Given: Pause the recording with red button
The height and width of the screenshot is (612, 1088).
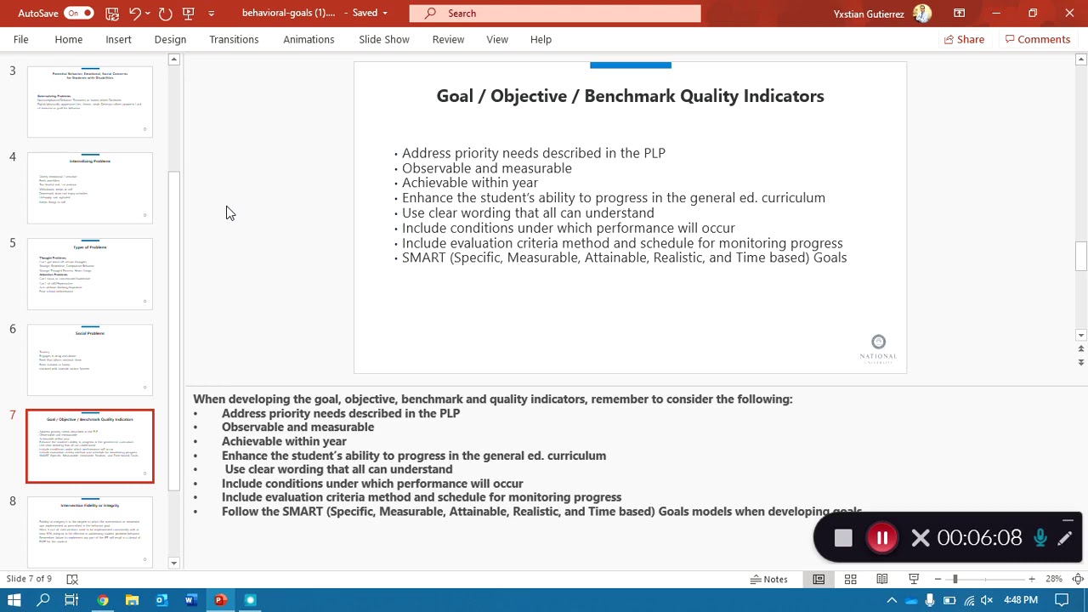Looking at the screenshot, I should click(882, 538).
